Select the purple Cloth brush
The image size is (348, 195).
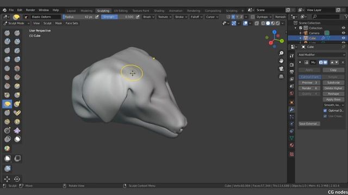coord(17,131)
